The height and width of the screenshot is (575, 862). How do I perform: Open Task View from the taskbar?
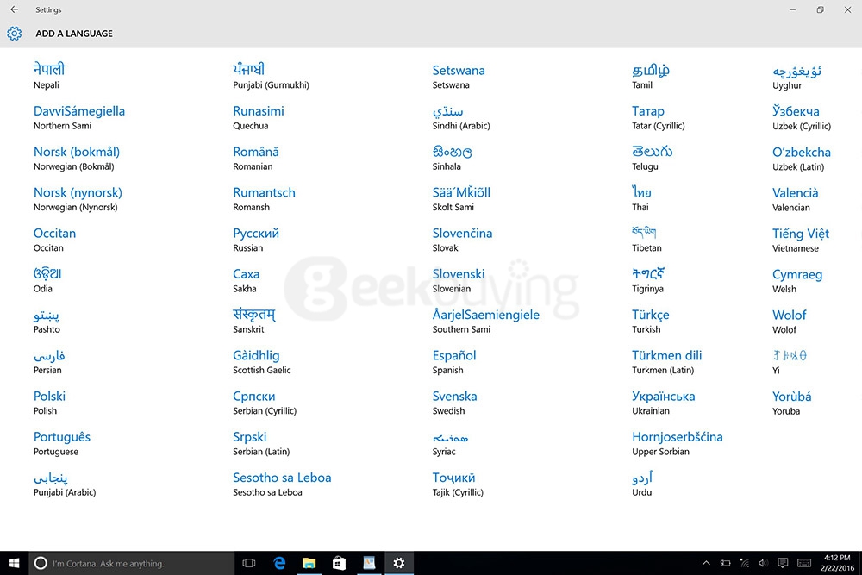(x=249, y=563)
